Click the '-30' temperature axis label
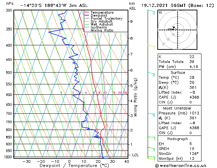The image size is (217, 168). click(x=27, y=161)
